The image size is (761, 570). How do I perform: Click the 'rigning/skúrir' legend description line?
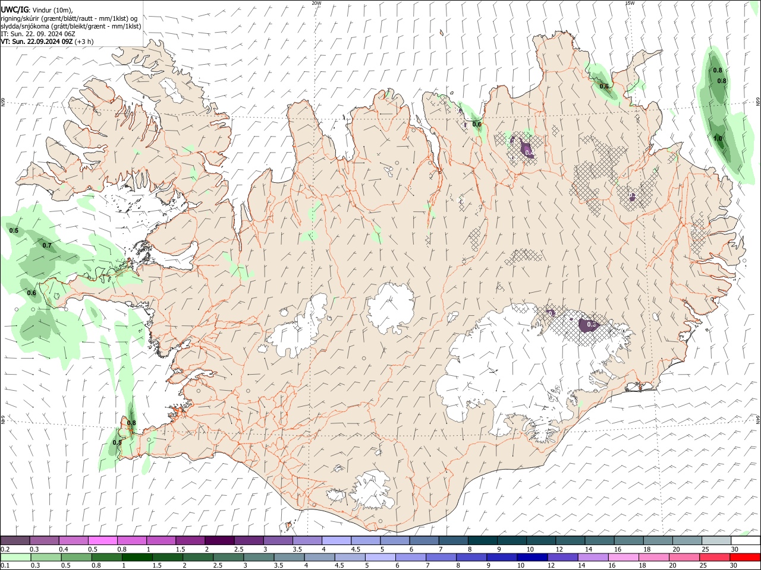69,18
